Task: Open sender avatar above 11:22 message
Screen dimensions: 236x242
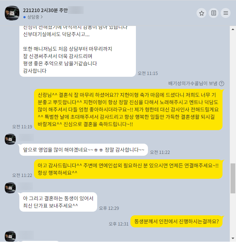Action: [x=10, y=139]
